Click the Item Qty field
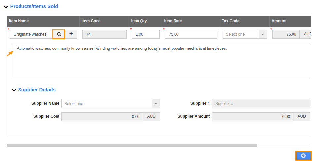Image resolution: width=313 pixels, height=161 pixels. pos(146,34)
